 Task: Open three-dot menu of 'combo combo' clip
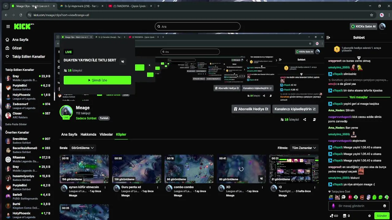coord(210,187)
